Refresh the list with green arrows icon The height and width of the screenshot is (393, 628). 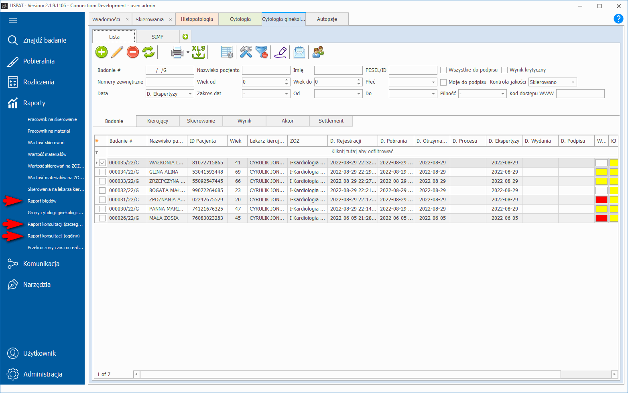coord(148,52)
